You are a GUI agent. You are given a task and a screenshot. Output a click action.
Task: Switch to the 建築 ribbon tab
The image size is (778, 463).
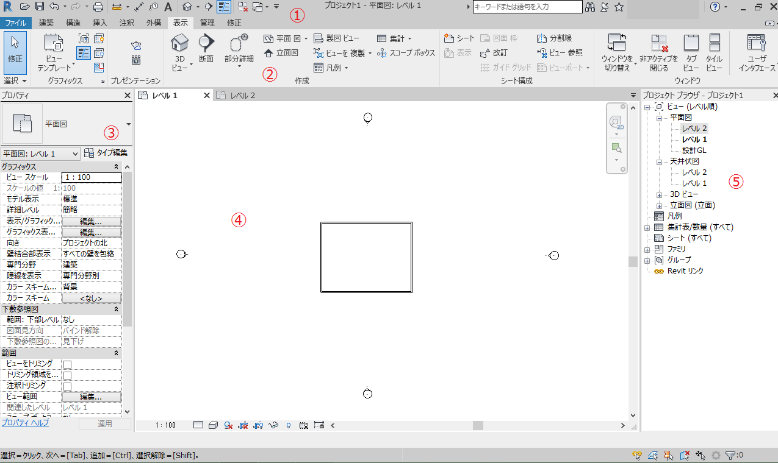click(x=46, y=23)
